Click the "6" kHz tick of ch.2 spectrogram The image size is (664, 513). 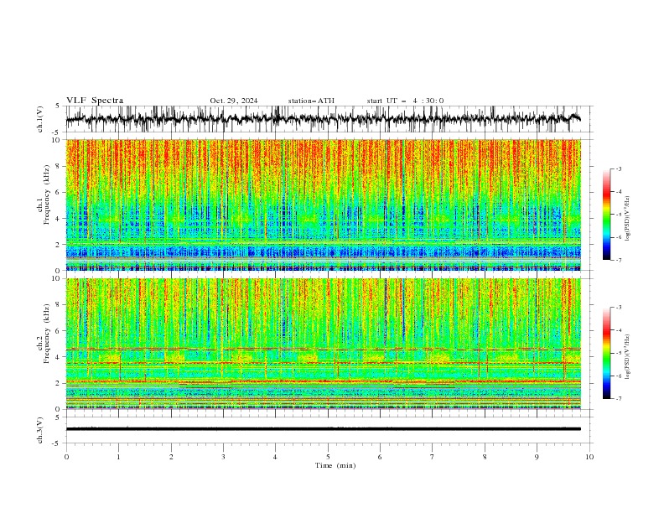59,330
